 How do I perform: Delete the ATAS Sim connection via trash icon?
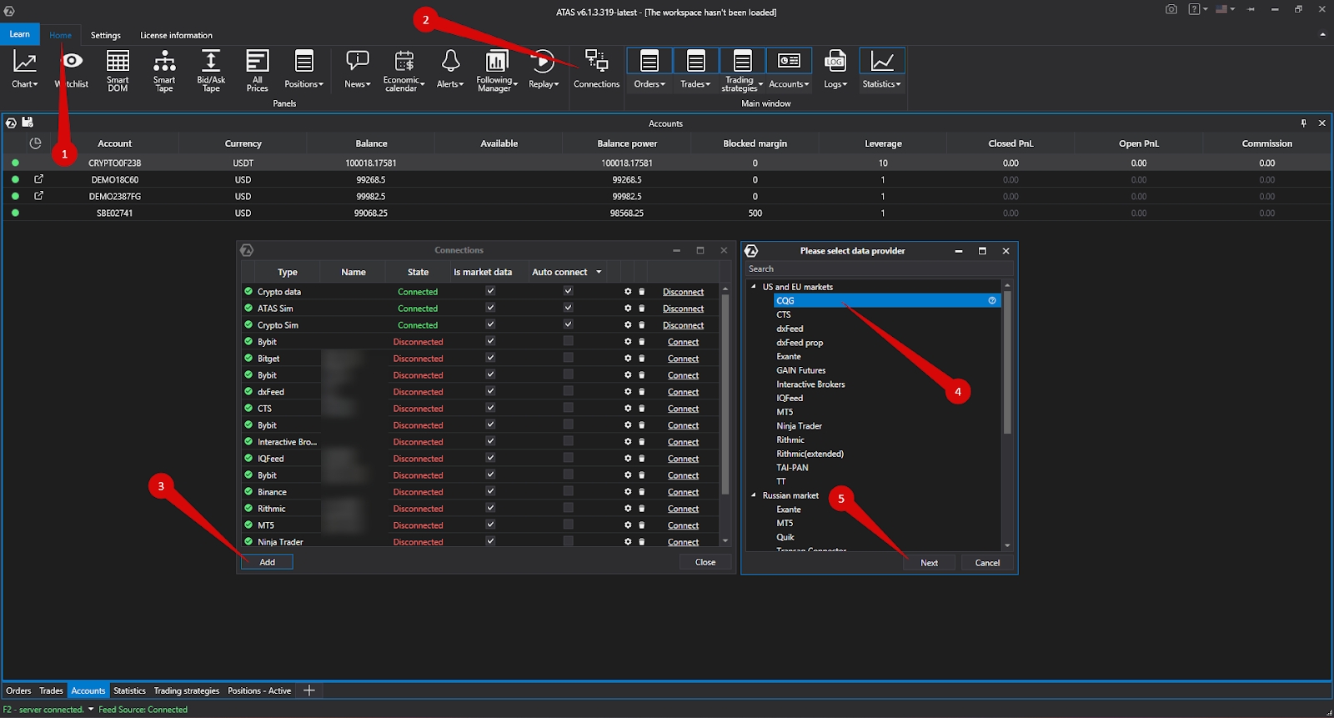642,309
